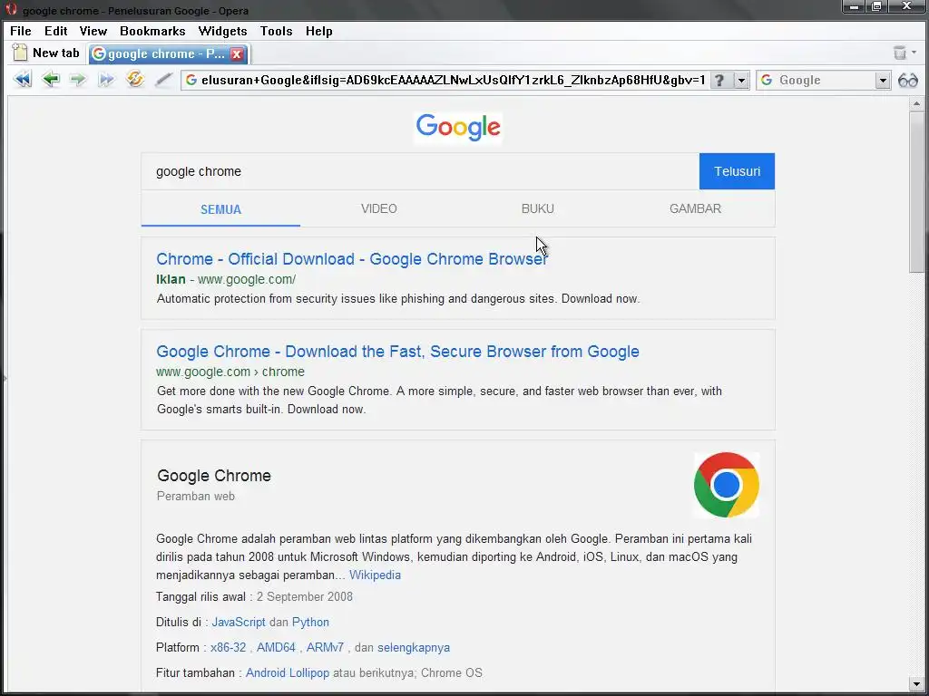929x696 pixels.
Task: Open the Tools menu
Action: coord(276,31)
